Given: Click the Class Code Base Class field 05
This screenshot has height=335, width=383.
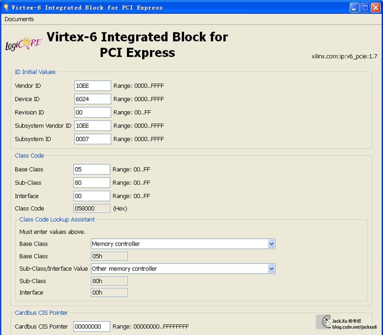Looking at the screenshot, I should coord(92,169).
